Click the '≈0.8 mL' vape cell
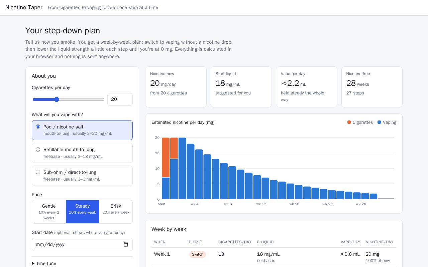 click(350, 254)
